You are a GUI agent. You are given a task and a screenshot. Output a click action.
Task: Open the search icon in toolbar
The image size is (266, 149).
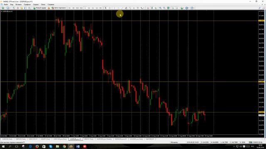click(260, 8)
